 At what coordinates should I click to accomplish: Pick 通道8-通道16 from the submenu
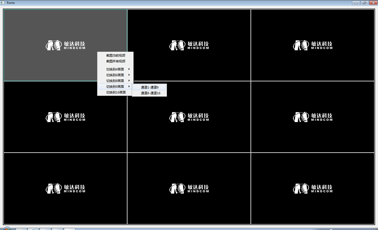tap(150, 93)
